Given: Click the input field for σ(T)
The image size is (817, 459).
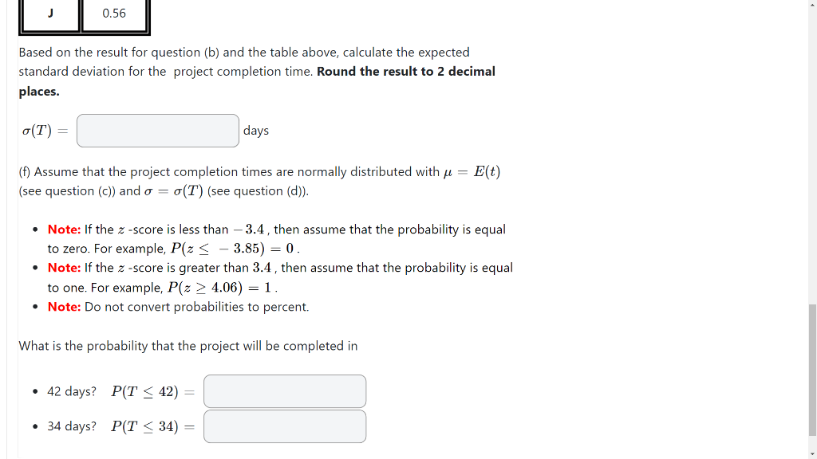Looking at the screenshot, I should (x=157, y=130).
